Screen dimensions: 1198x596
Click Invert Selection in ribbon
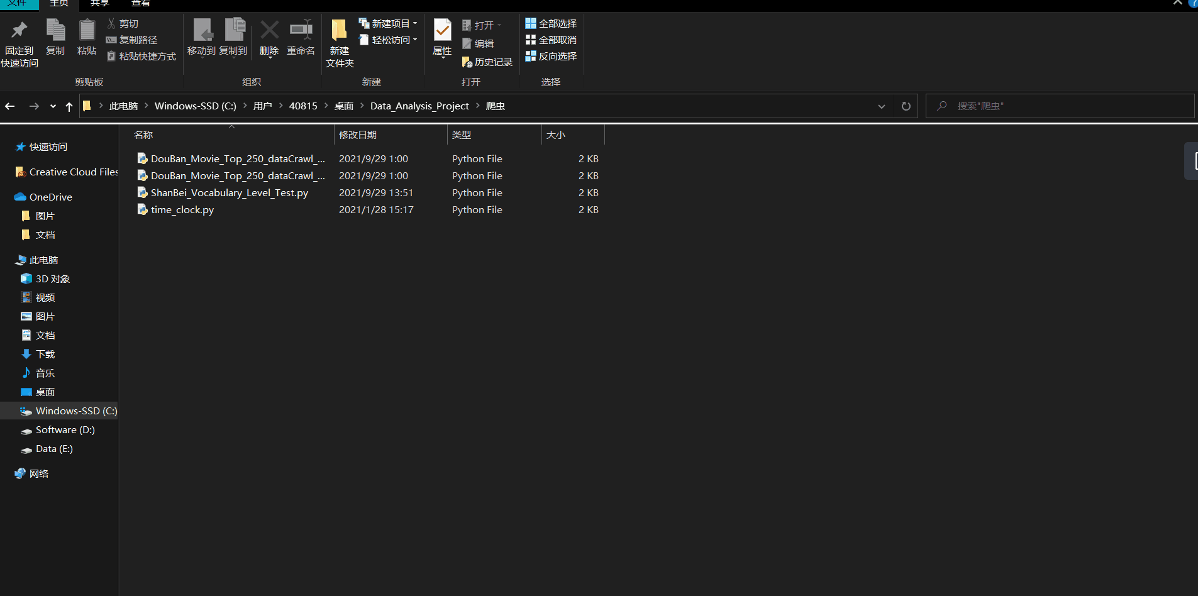551,56
